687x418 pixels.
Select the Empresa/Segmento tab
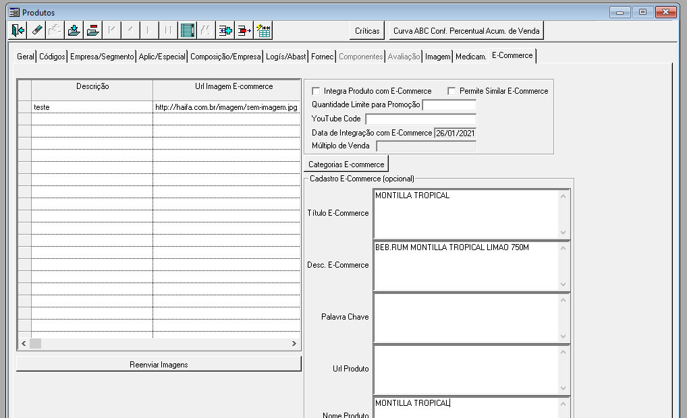[x=102, y=57]
